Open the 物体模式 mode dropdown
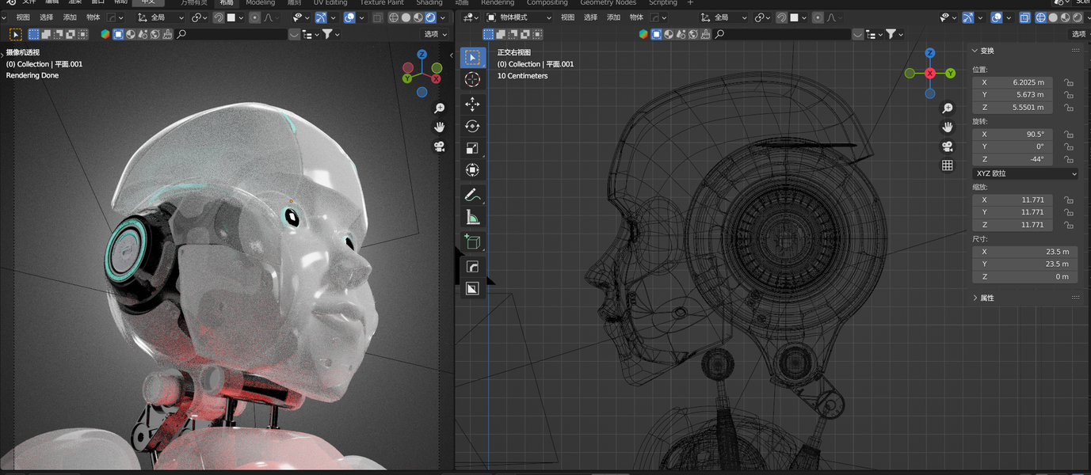The width and height of the screenshot is (1091, 475). point(519,17)
